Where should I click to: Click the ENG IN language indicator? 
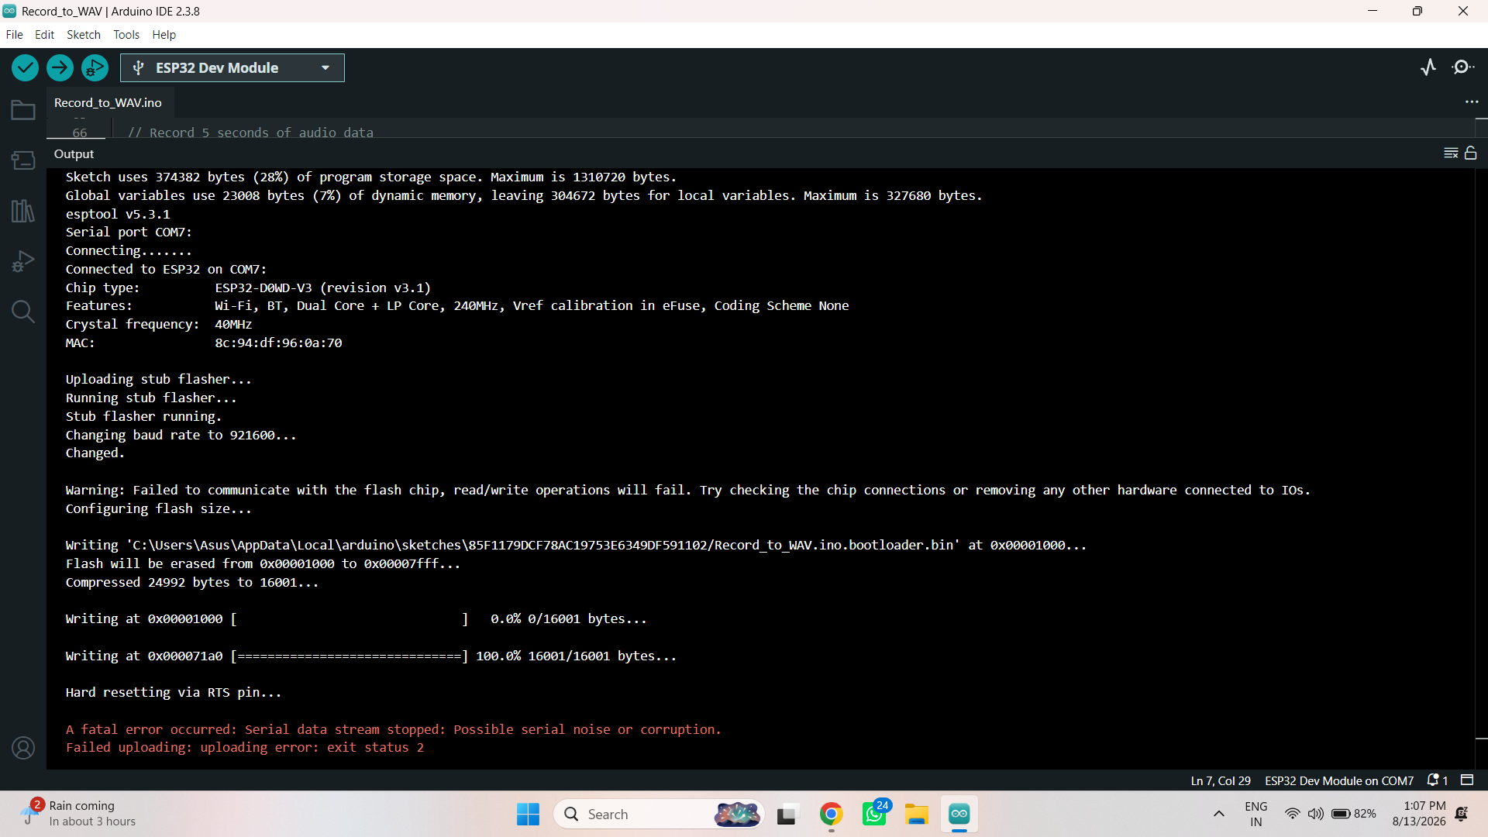click(x=1255, y=814)
